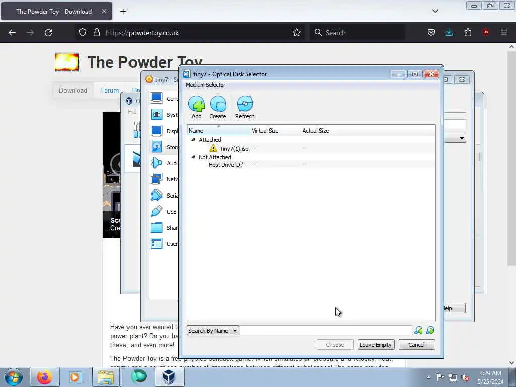Sort by the Name column header
516x387 pixels.
coord(219,131)
